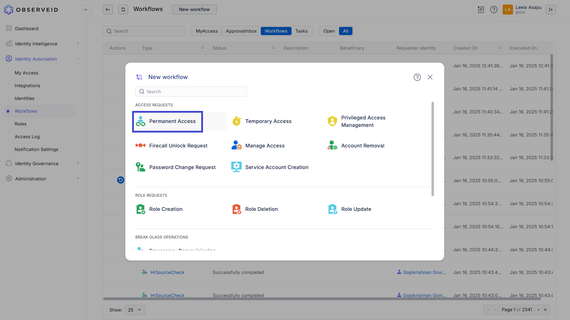Screen dimensions: 570x320
Task: Select the Role Deletion icon
Action: (236, 209)
